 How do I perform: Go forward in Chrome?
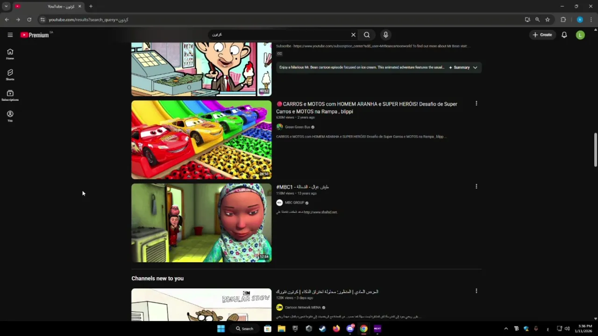click(18, 20)
